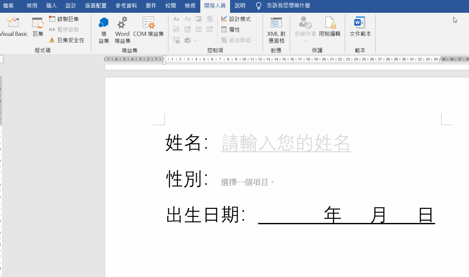The width and height of the screenshot is (469, 277).
Task: Click 告訴我您想做什麼 search box
Action: [x=288, y=6]
